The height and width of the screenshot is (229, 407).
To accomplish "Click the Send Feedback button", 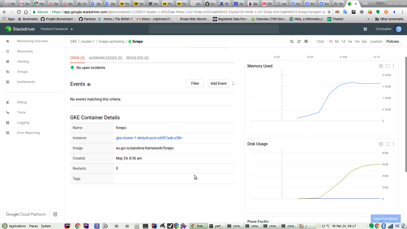I will 386,219.
